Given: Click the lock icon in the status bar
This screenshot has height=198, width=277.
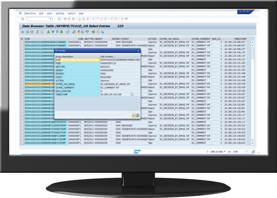Looking at the screenshot, I should click(253, 152).
